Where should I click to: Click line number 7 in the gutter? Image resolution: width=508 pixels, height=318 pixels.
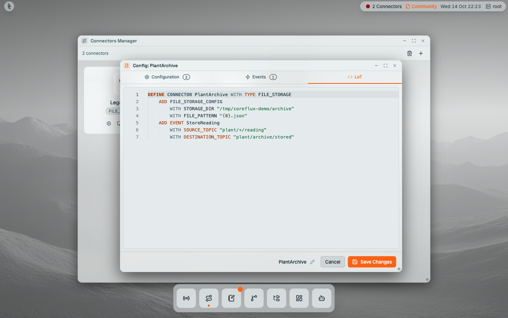tap(137, 137)
